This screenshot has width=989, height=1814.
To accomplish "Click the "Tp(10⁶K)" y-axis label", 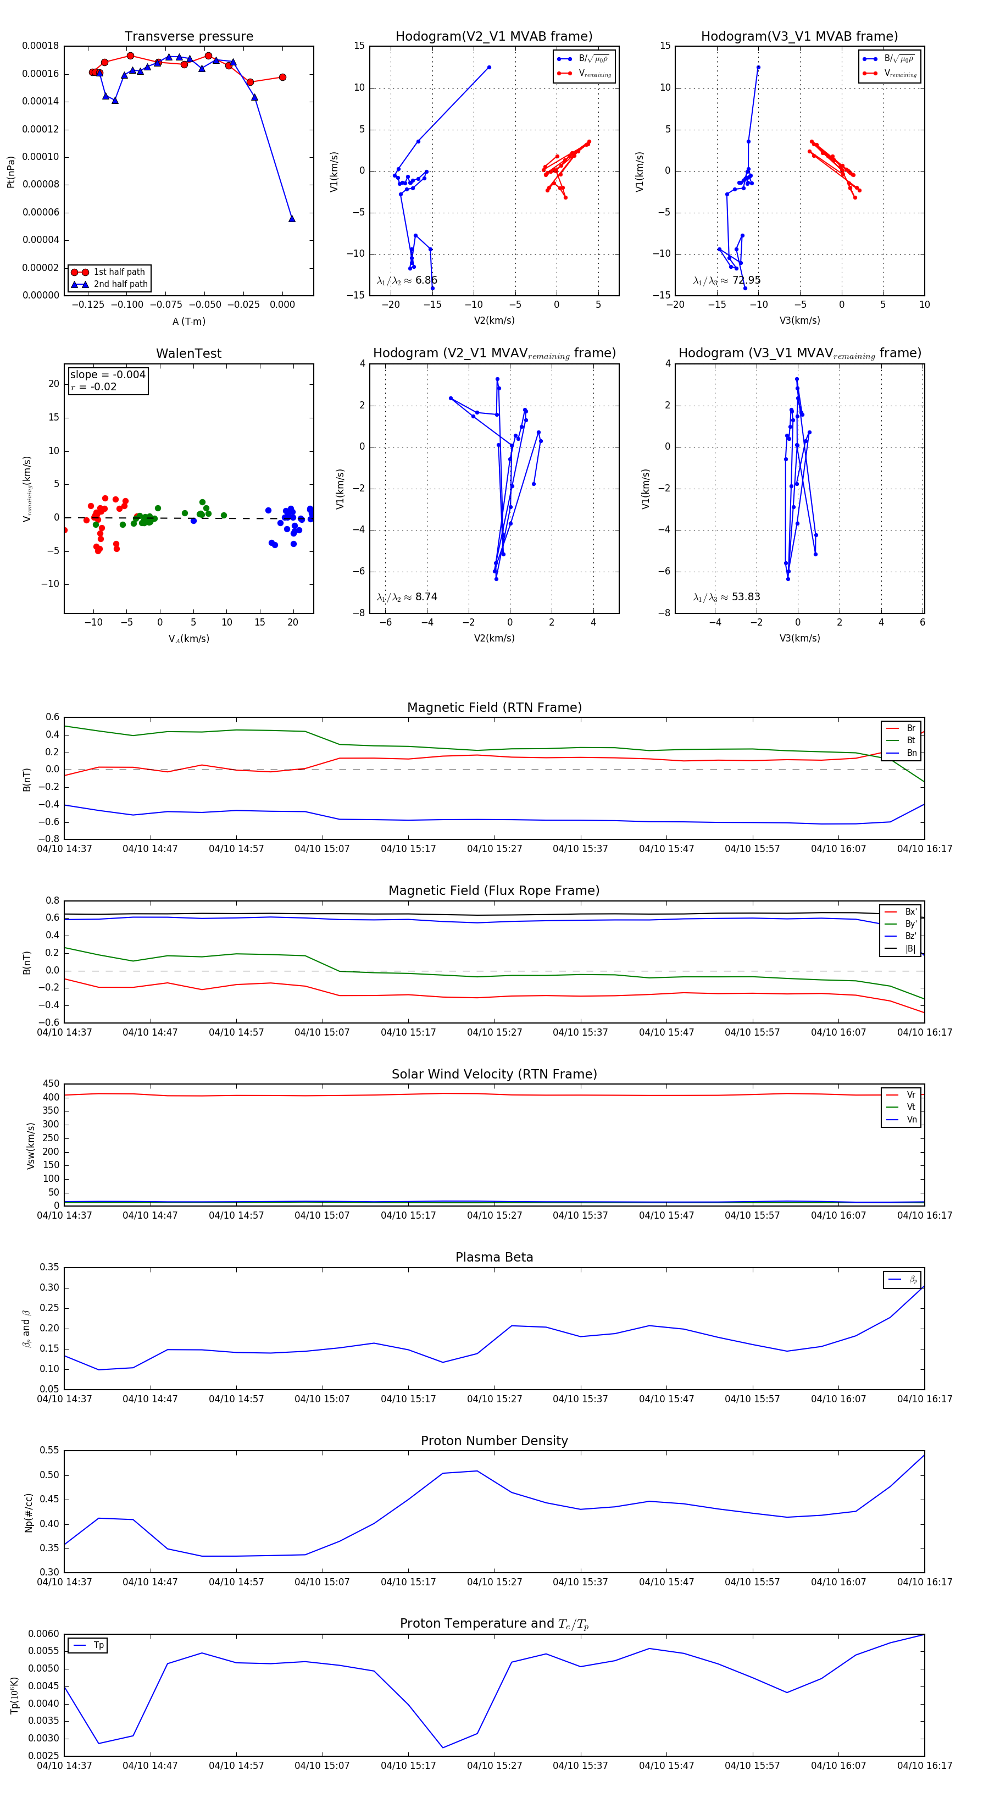I will pos(15,1696).
